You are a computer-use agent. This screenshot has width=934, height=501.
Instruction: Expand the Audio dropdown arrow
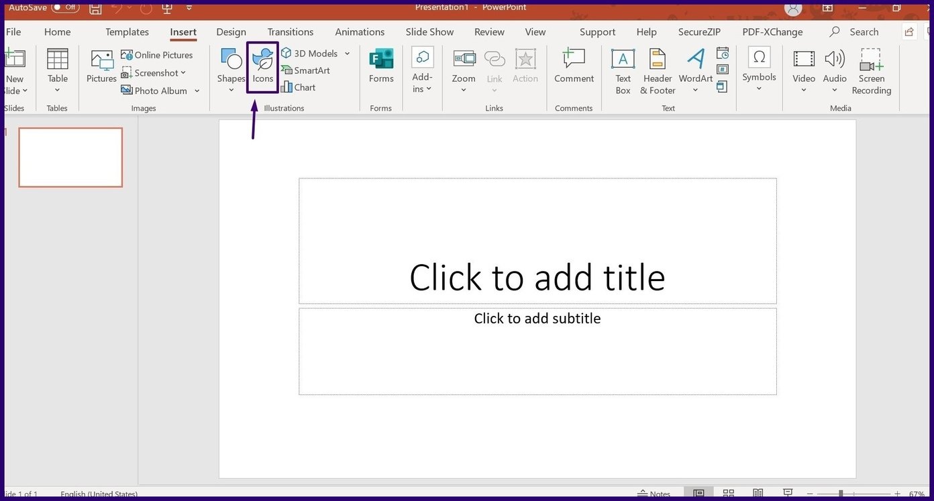click(x=835, y=90)
